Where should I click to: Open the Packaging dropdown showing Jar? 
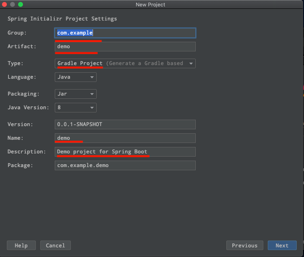(x=76, y=94)
